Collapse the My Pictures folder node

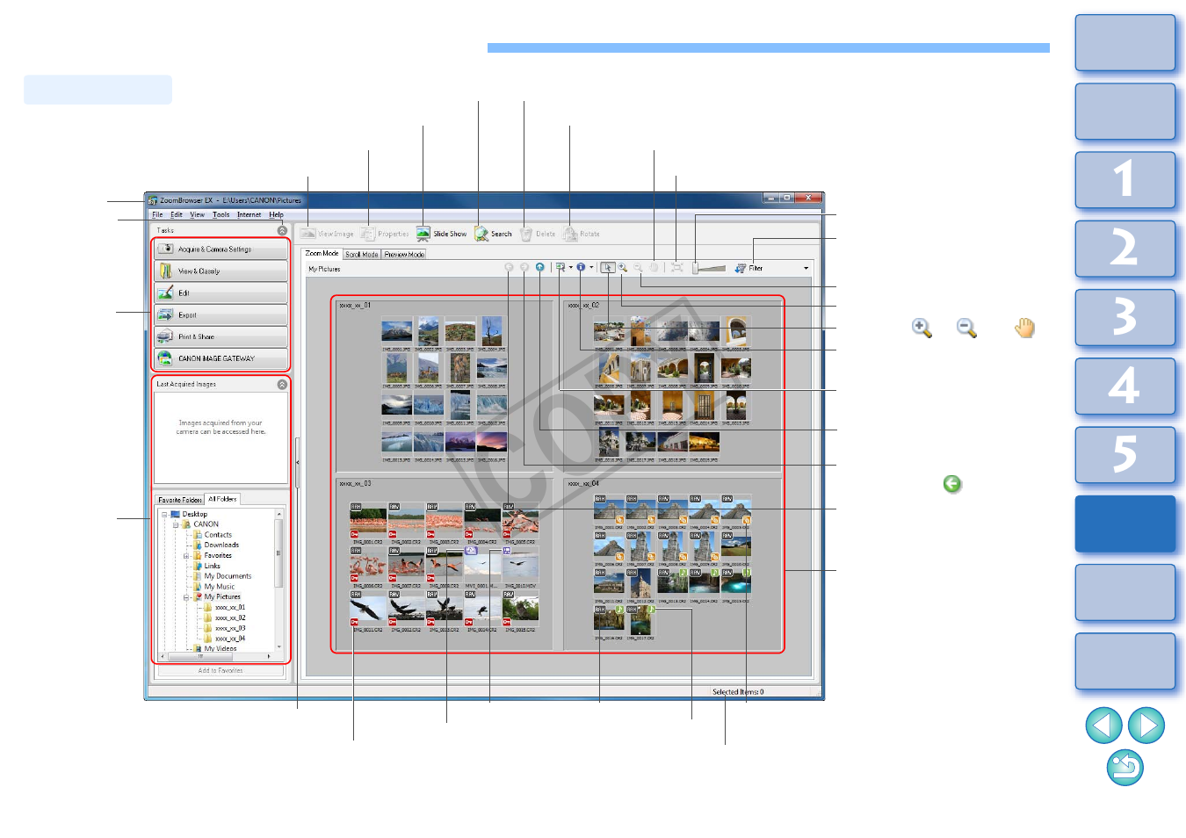[x=186, y=597]
